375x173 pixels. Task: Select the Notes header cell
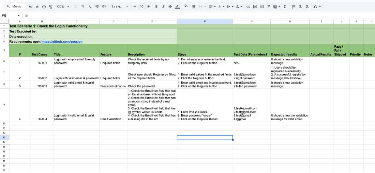369,50
